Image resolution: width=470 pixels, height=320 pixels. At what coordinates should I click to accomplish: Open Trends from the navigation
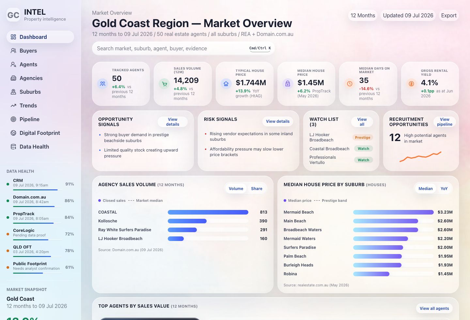coord(40,105)
